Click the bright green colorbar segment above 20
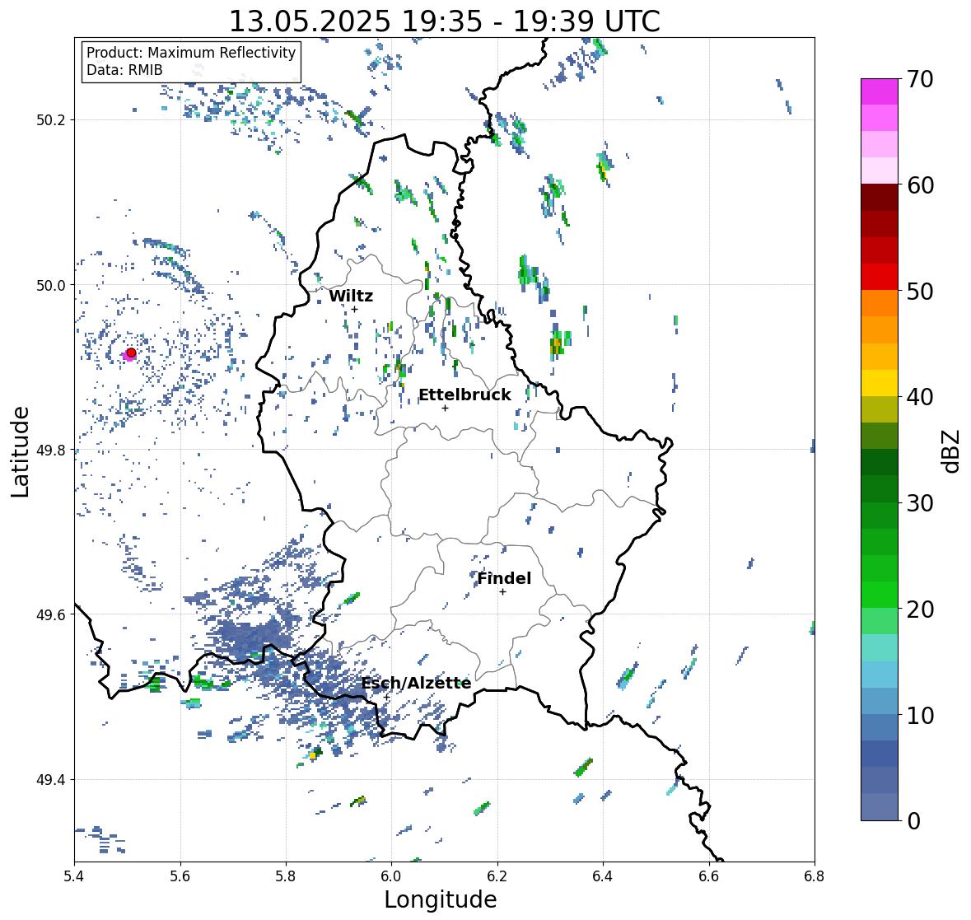The image size is (971, 920). pos(880,595)
